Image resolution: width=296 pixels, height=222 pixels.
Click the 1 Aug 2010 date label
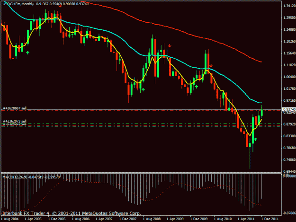pyautogui.click(x=223, y=219)
